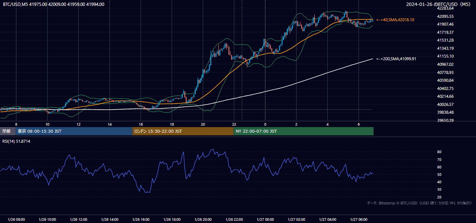Click the 1/26 10:00 time label
476x223 pixels.
click(47, 220)
